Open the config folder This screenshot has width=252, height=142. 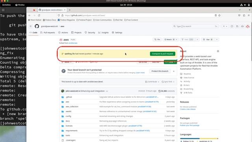point(68,116)
